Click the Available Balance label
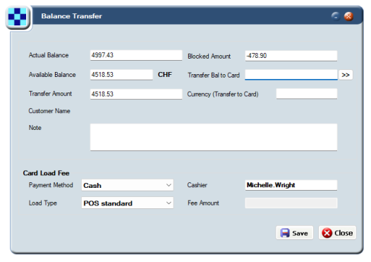 click(52, 75)
